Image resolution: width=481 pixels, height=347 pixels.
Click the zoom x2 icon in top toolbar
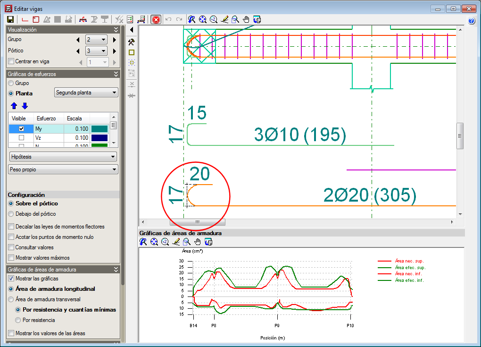click(214, 19)
